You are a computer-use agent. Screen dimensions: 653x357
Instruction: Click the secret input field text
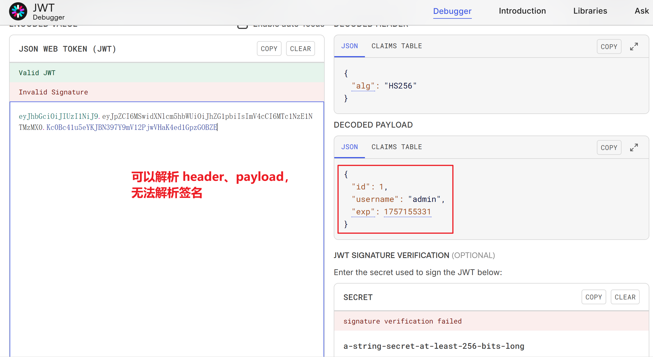434,346
